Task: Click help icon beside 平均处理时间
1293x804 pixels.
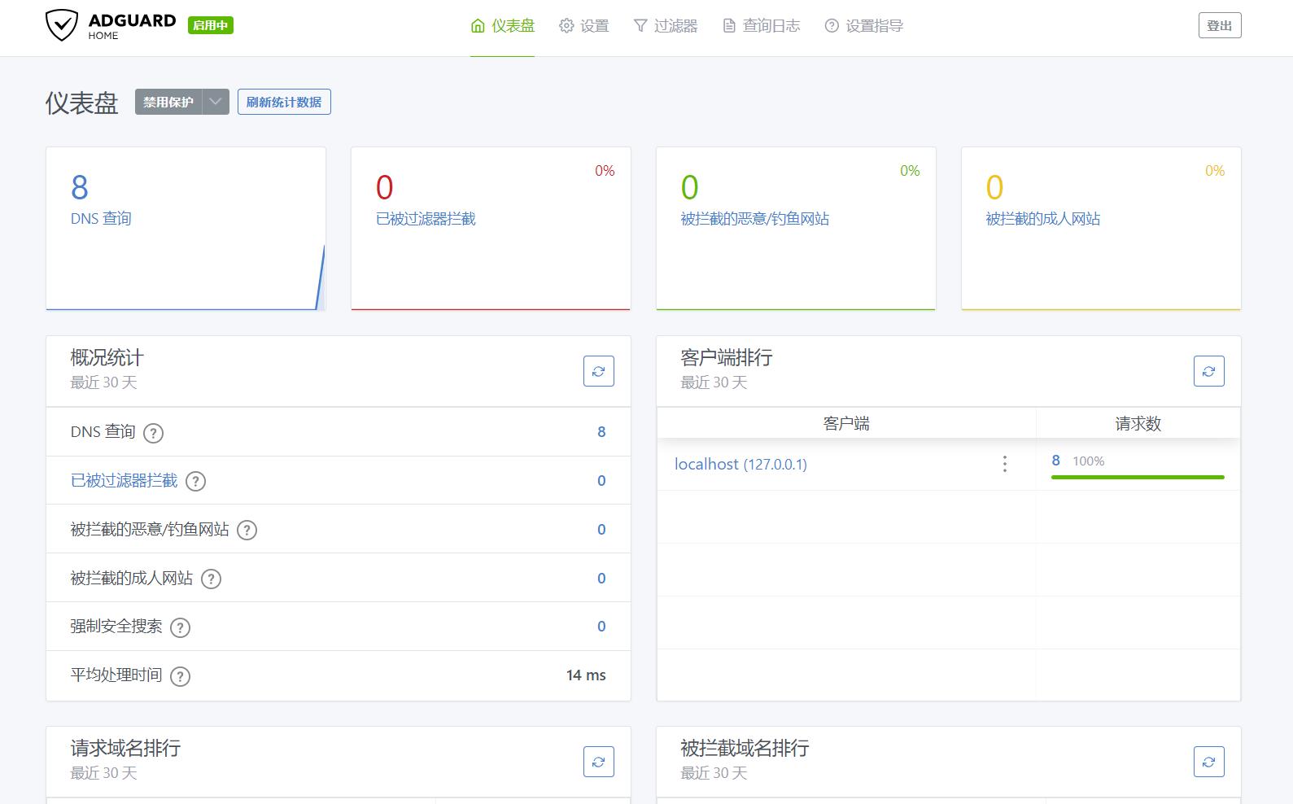Action: coord(180,676)
